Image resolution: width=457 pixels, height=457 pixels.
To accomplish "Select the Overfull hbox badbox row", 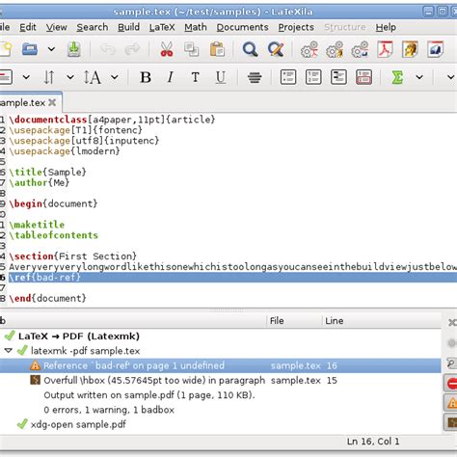I will click(221, 381).
